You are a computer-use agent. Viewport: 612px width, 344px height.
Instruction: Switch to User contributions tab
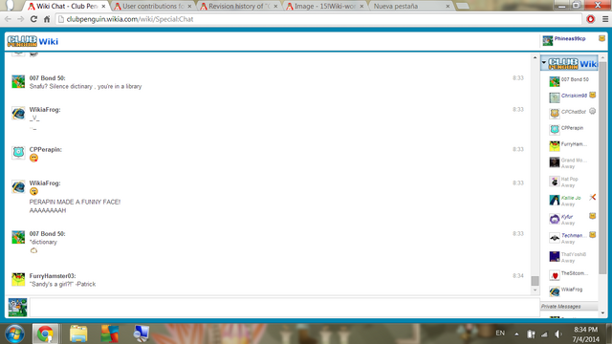click(153, 7)
